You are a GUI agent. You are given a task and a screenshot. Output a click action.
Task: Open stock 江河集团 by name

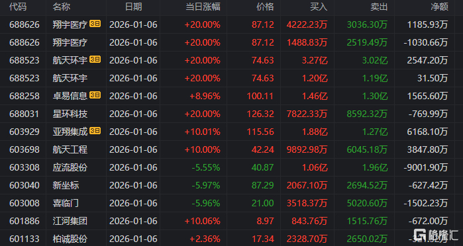[x=70, y=221]
